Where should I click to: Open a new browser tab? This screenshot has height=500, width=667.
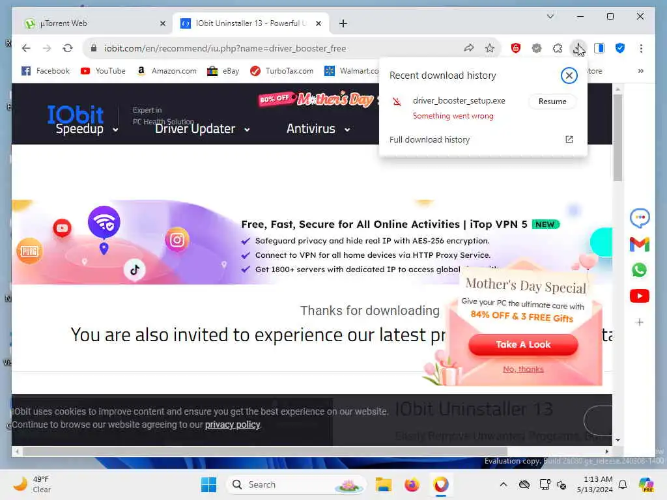coord(343,23)
